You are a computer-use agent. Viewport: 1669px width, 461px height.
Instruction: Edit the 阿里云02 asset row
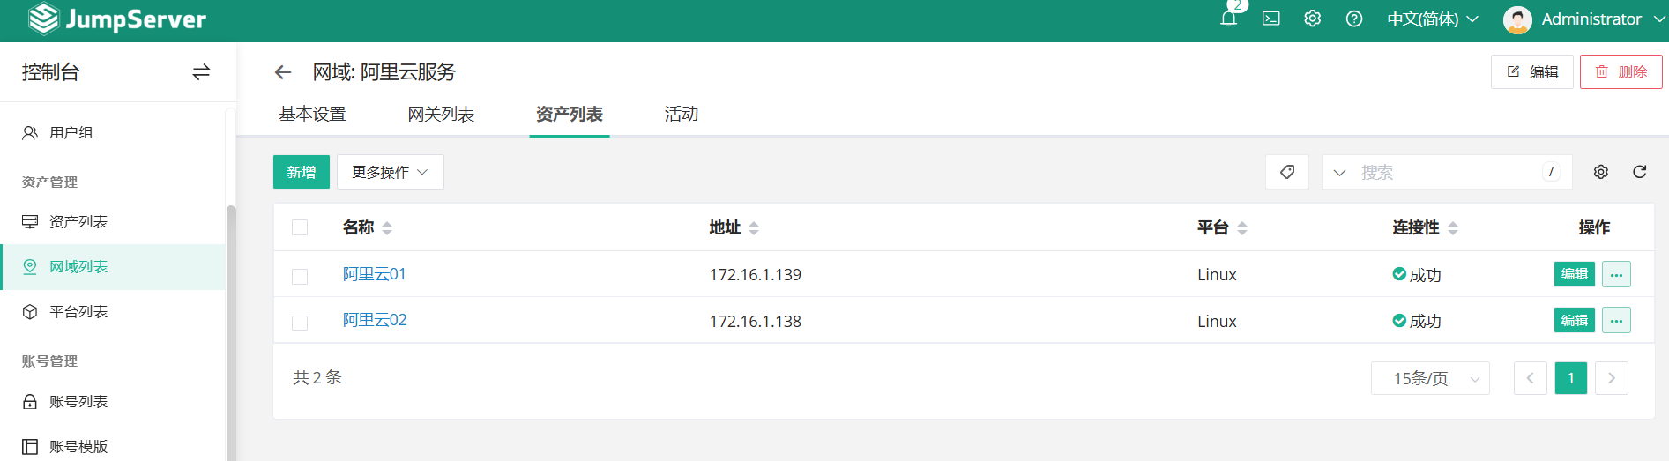[x=1575, y=320]
